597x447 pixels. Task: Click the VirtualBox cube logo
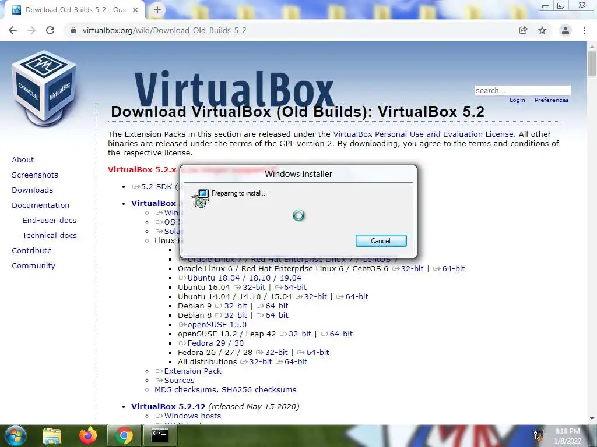[x=44, y=88]
